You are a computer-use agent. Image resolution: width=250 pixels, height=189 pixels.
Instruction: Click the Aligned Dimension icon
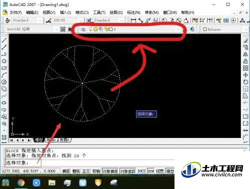[x=141, y=20]
